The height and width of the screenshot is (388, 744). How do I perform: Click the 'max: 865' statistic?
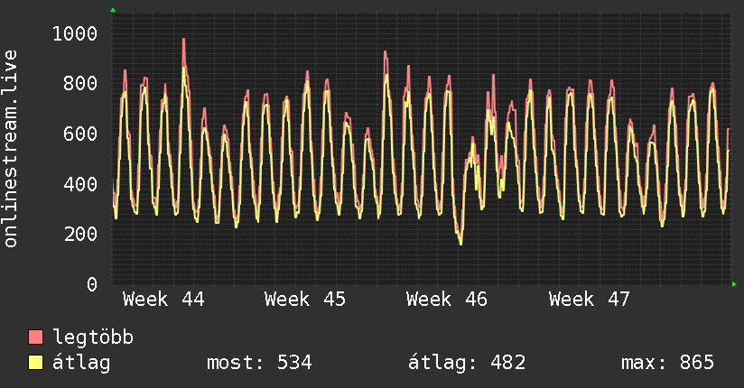tap(667, 363)
